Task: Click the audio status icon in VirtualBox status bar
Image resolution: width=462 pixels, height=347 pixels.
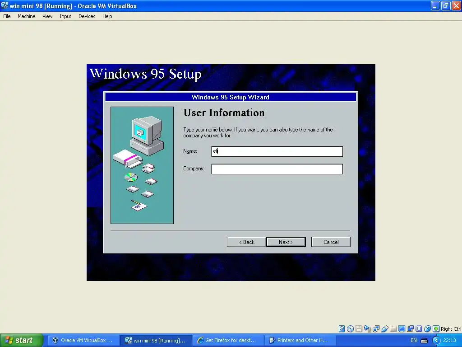Action: (x=367, y=329)
